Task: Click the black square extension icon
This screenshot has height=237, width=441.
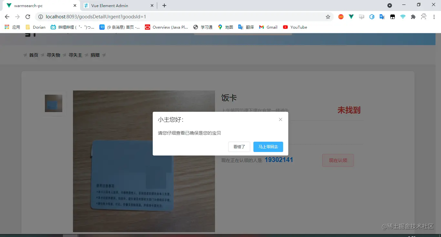Action: pyautogui.click(x=393, y=17)
